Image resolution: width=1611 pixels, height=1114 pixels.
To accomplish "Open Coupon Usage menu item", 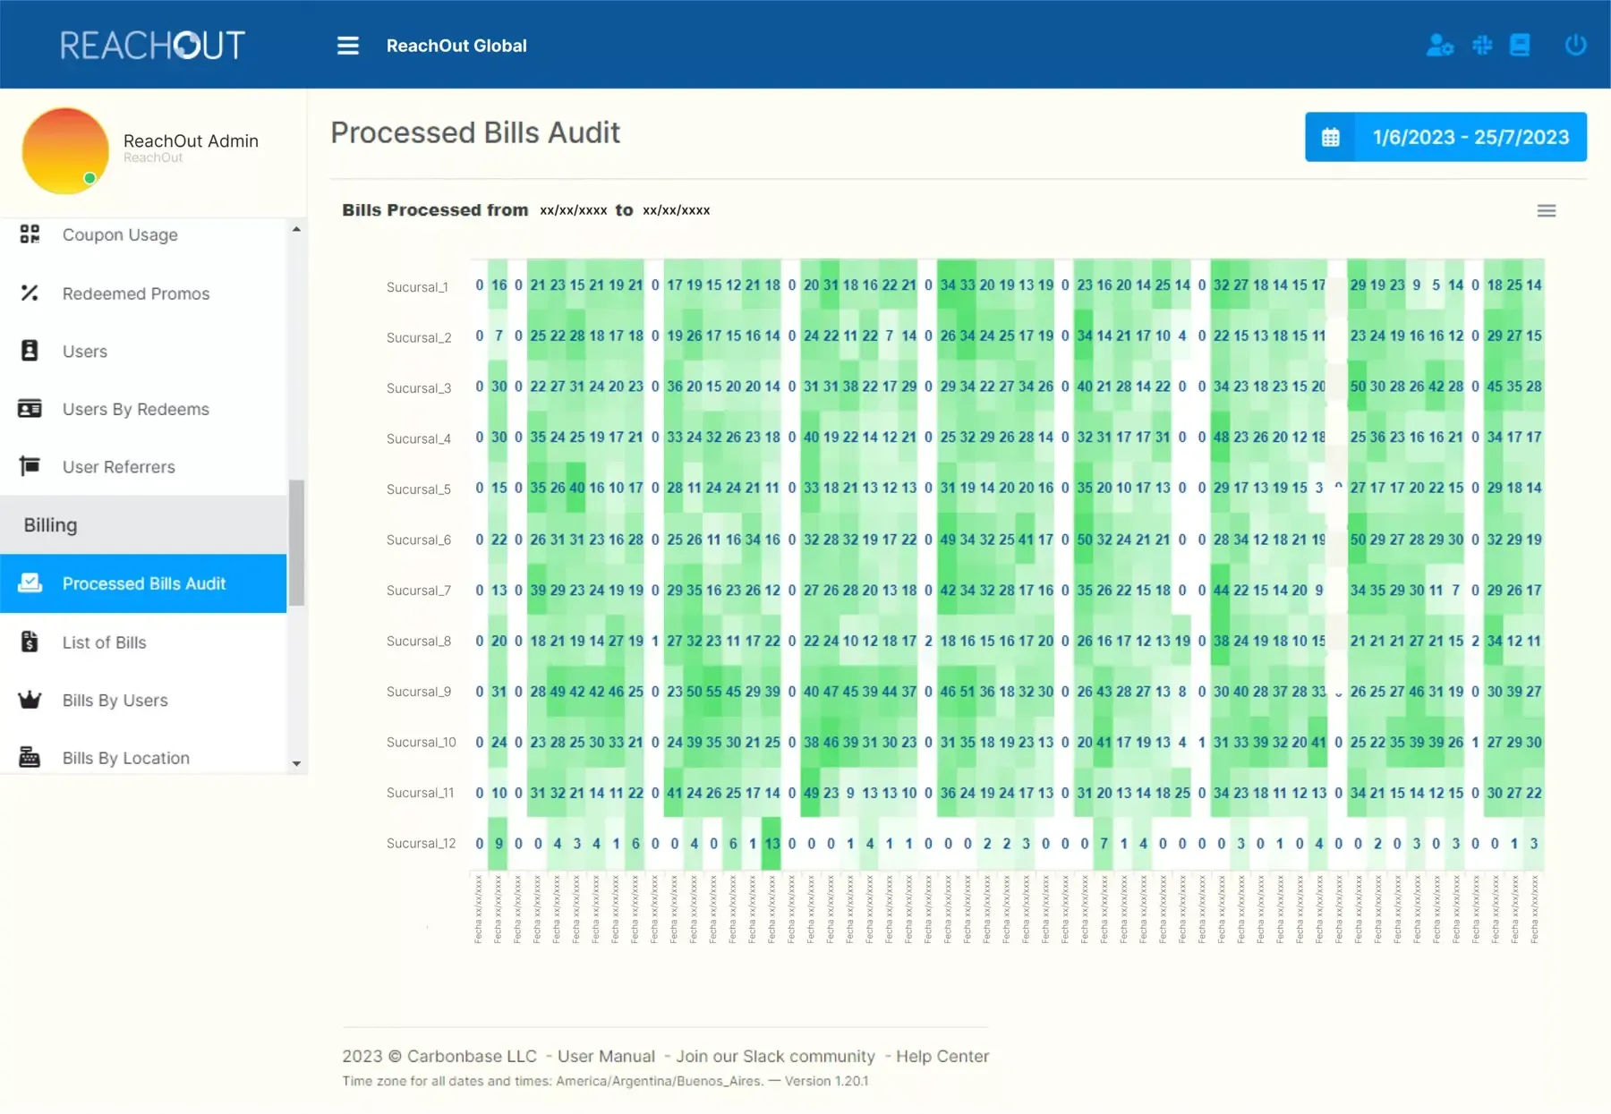I will [x=143, y=234].
